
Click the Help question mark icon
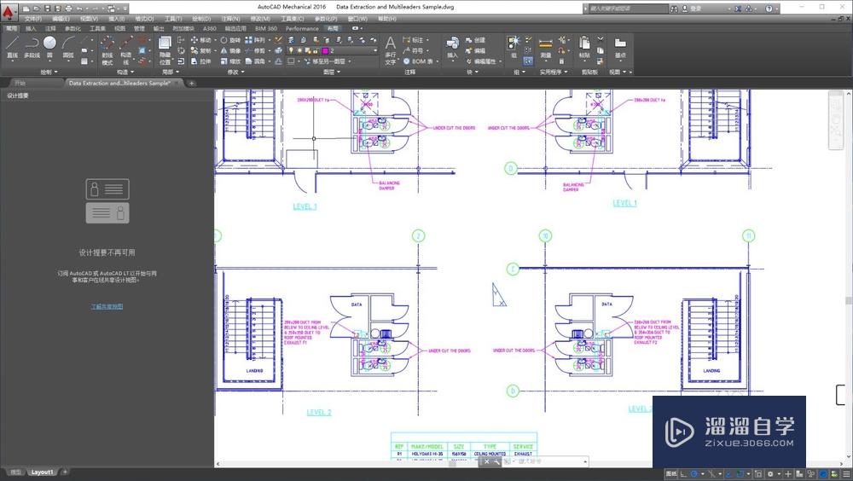(x=769, y=9)
